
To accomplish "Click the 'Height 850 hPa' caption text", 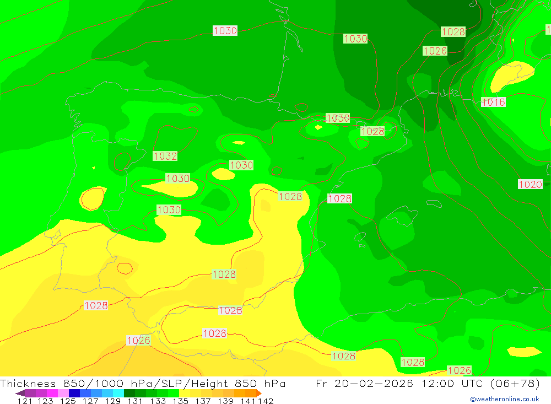I will click(x=238, y=383).
